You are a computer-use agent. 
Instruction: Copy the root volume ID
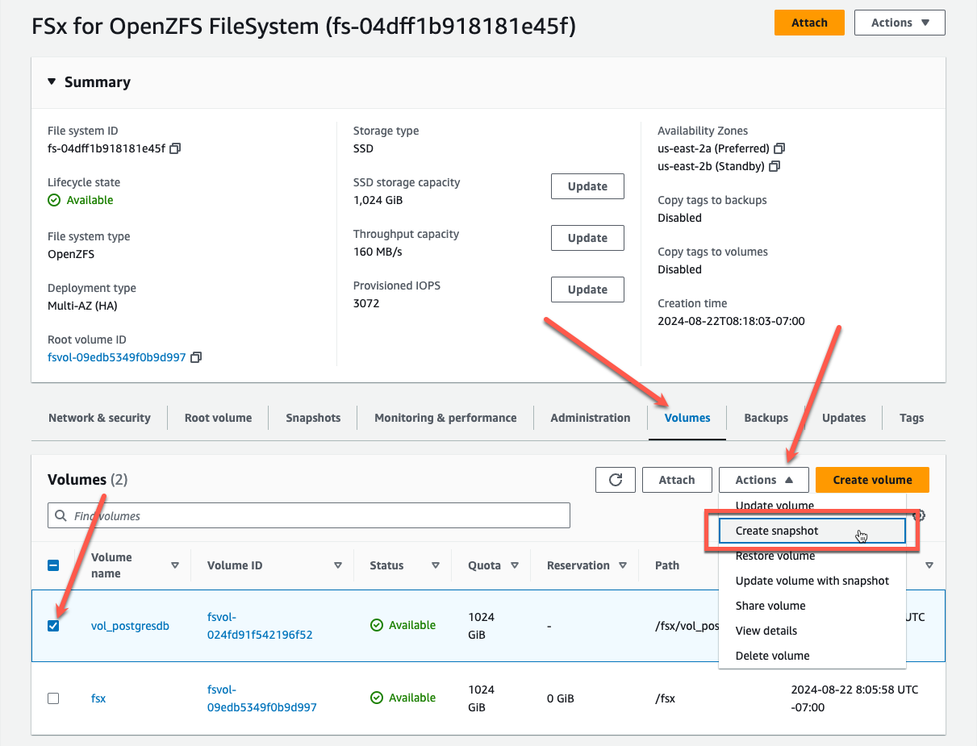pyautogui.click(x=196, y=357)
